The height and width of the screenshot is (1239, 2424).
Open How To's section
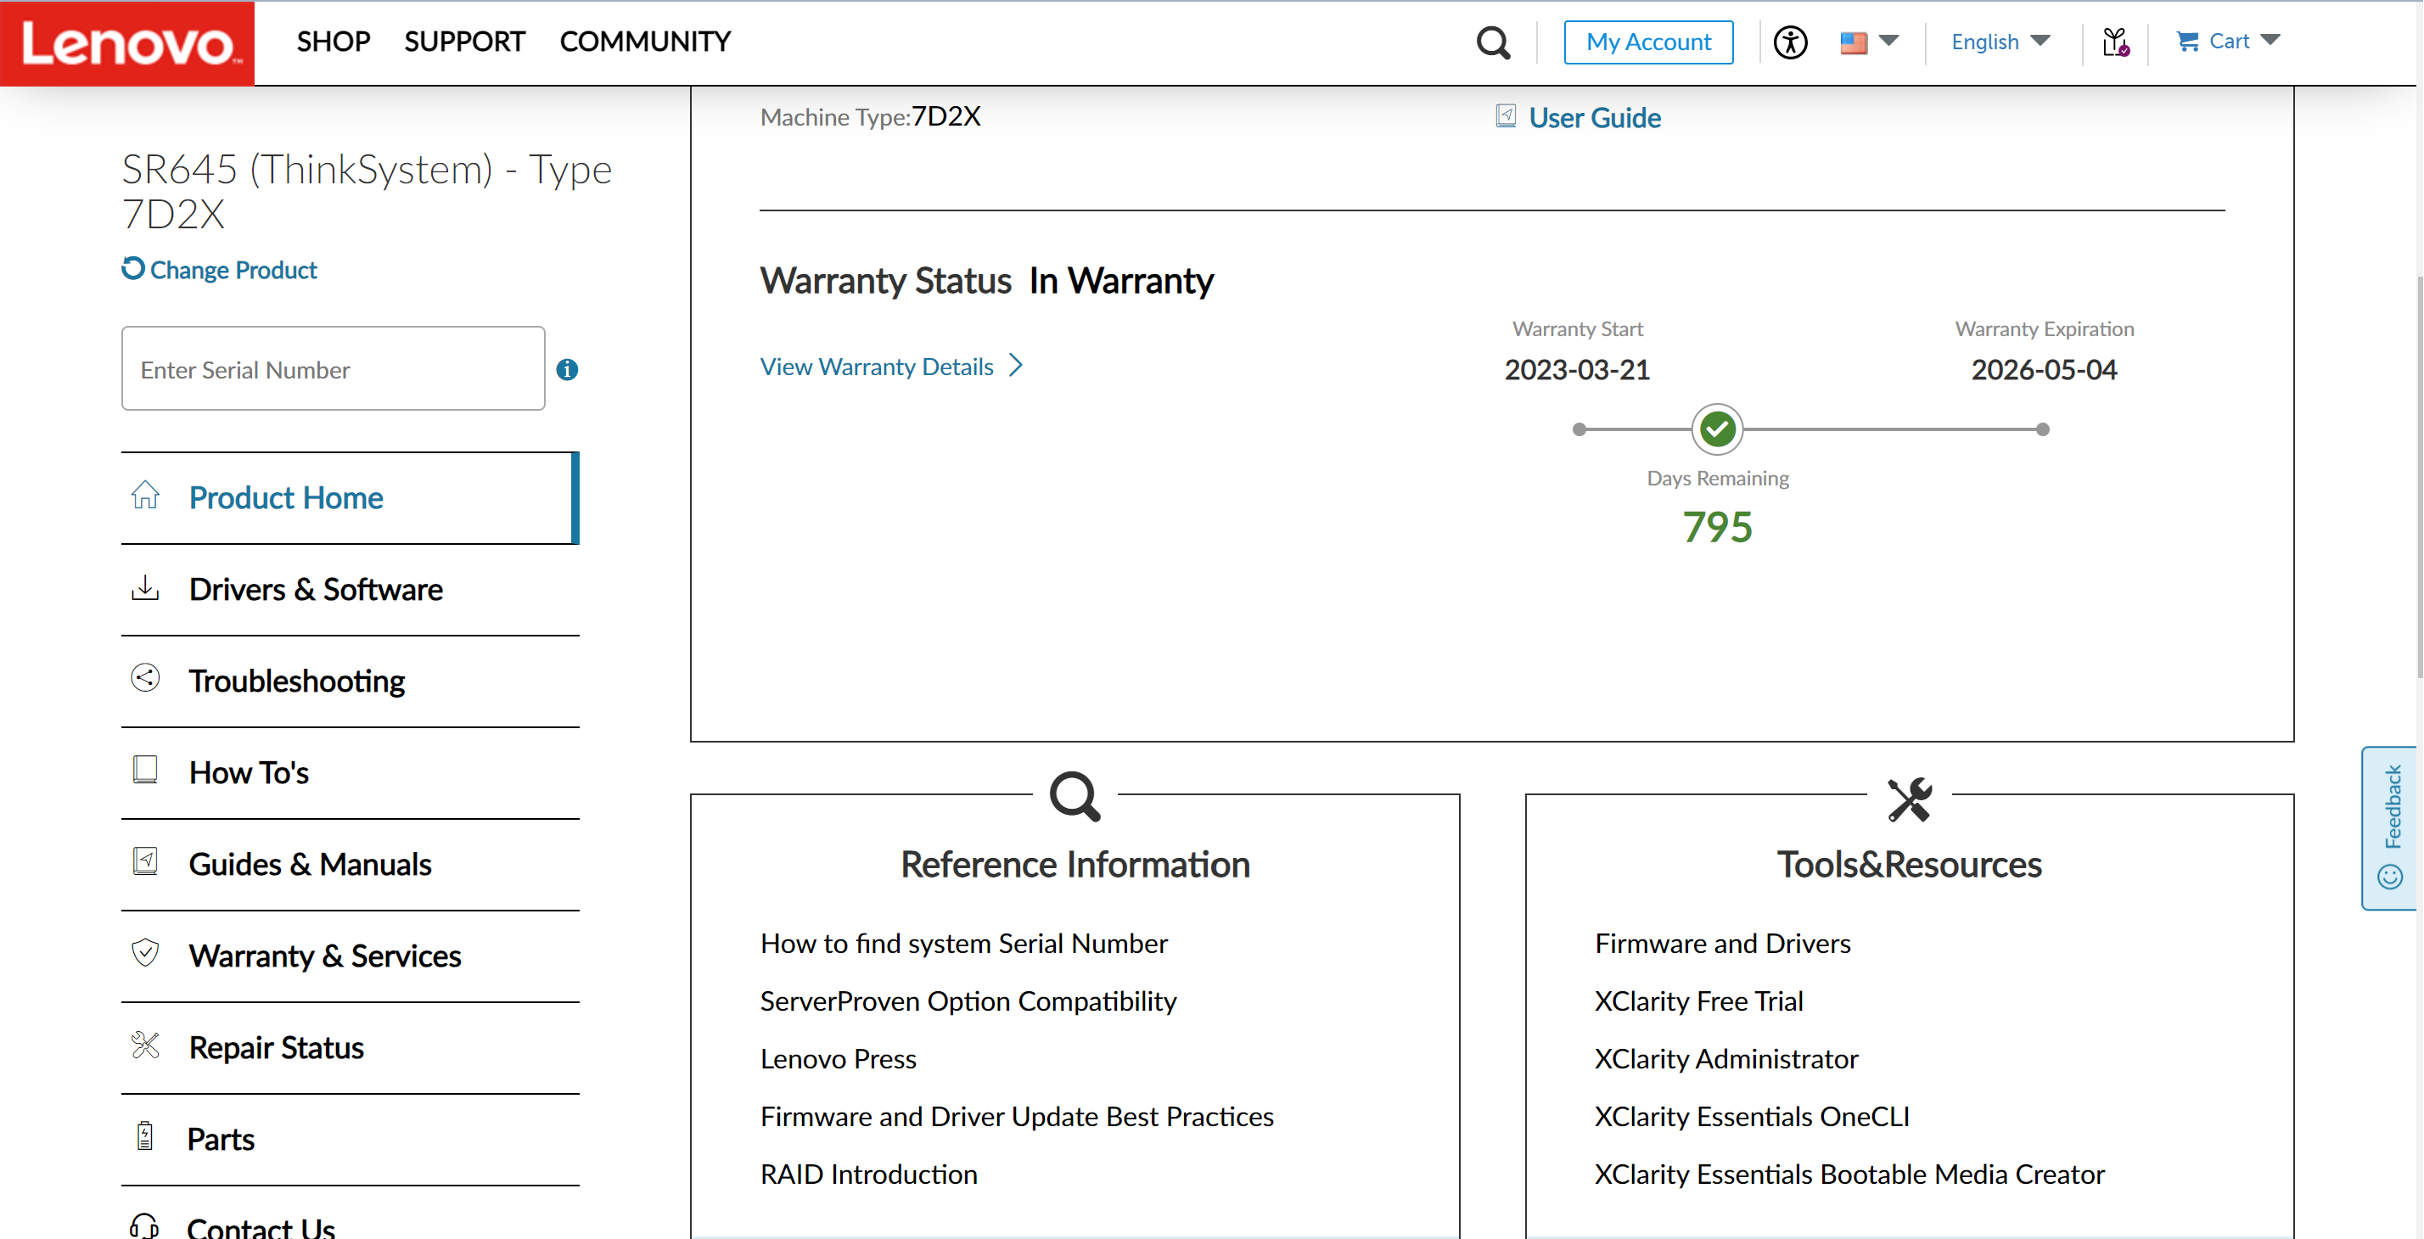click(350, 772)
